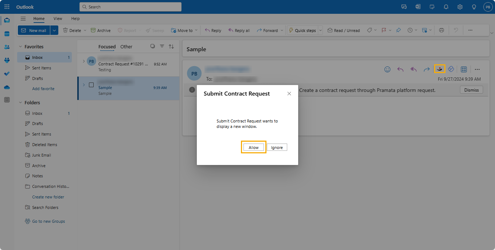
Task: Switch to the Home tab
Action: 39,19
